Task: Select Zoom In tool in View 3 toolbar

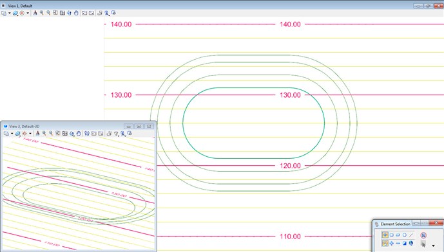Action: [44, 134]
